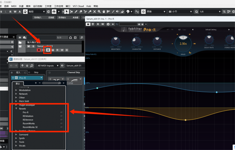This screenshot has width=235, height=150.
Task: Click the A/B button in Pro-R
Action: (x=179, y=30)
